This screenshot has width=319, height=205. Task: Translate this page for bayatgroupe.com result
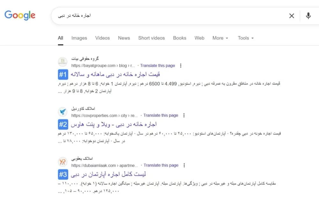point(158,65)
